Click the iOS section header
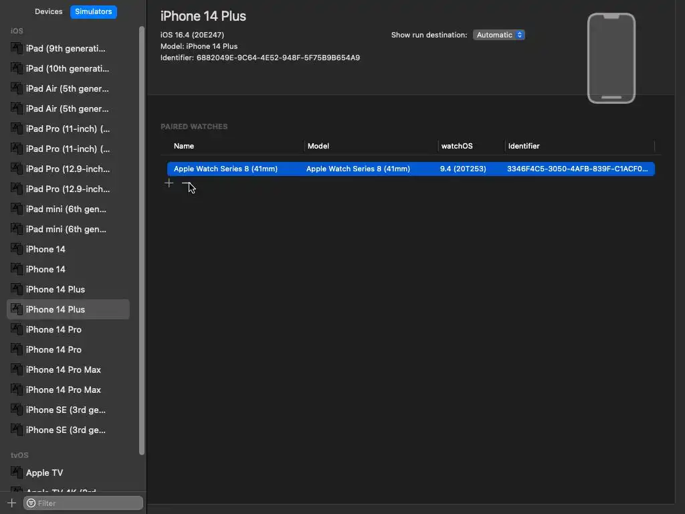 [17, 31]
